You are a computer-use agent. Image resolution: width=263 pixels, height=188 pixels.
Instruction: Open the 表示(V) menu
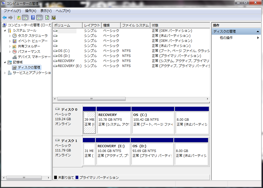[46, 11]
